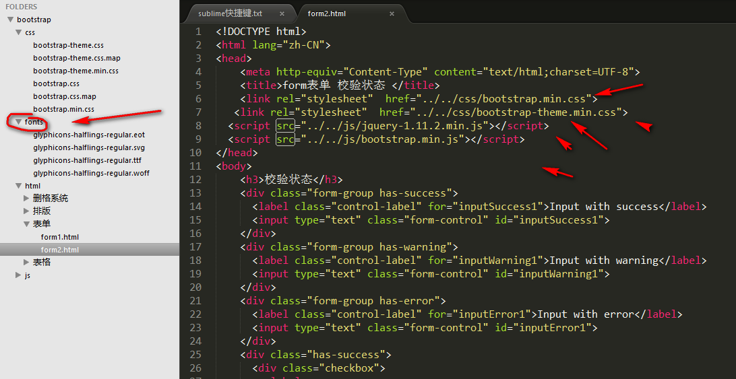This screenshot has height=379, width=736.
Task: Switch to the form2.html tab
Action: (x=327, y=13)
